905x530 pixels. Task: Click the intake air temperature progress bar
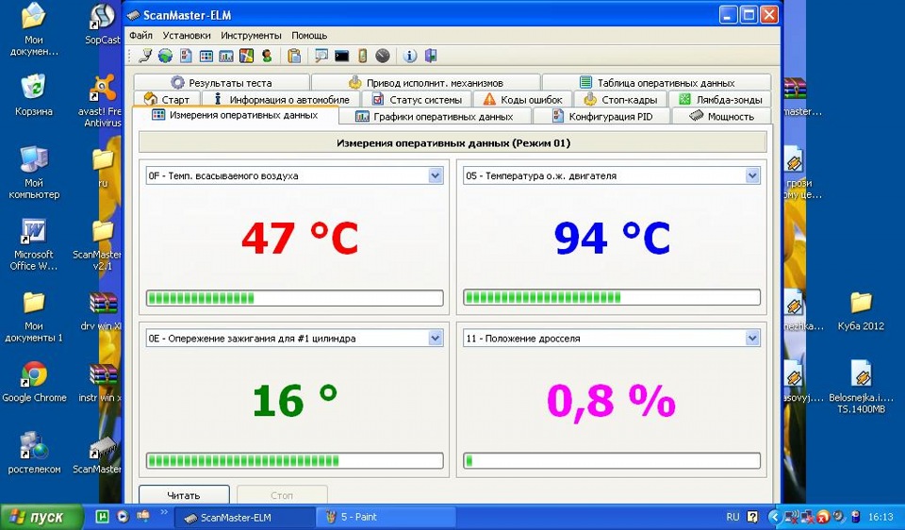tap(294, 298)
